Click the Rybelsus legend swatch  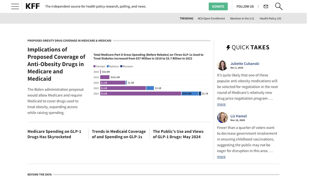(x=108, y=67)
